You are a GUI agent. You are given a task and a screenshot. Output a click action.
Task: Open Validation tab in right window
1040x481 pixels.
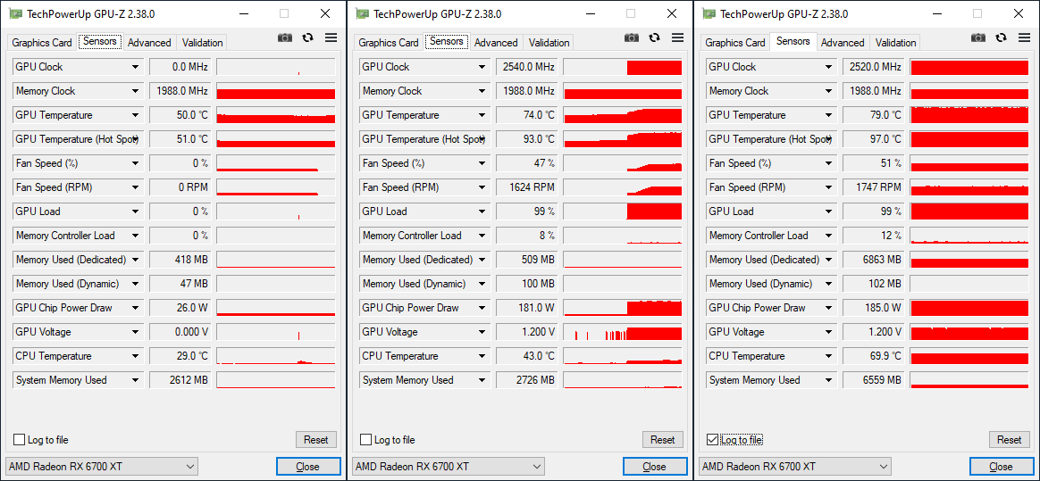pos(896,43)
